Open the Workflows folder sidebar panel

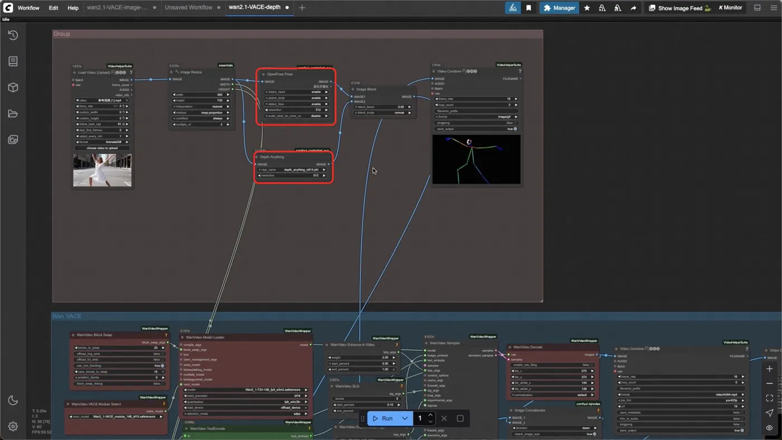[13, 114]
